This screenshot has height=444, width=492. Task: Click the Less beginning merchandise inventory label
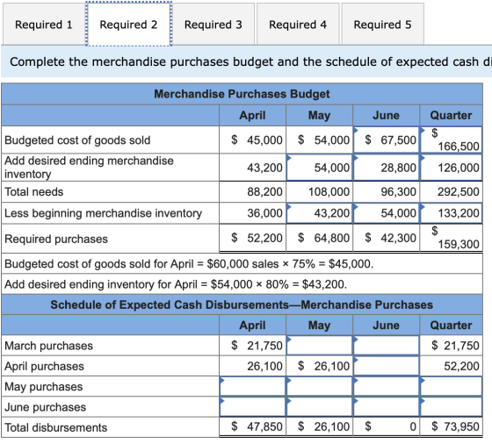pos(104,213)
